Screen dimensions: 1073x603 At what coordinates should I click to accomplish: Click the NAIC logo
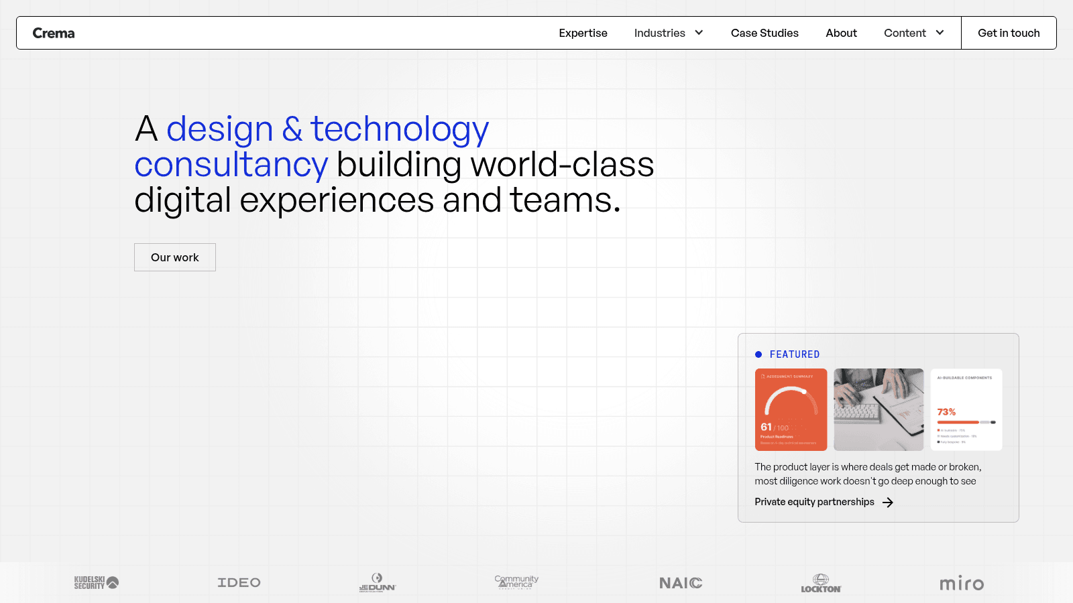point(681,583)
